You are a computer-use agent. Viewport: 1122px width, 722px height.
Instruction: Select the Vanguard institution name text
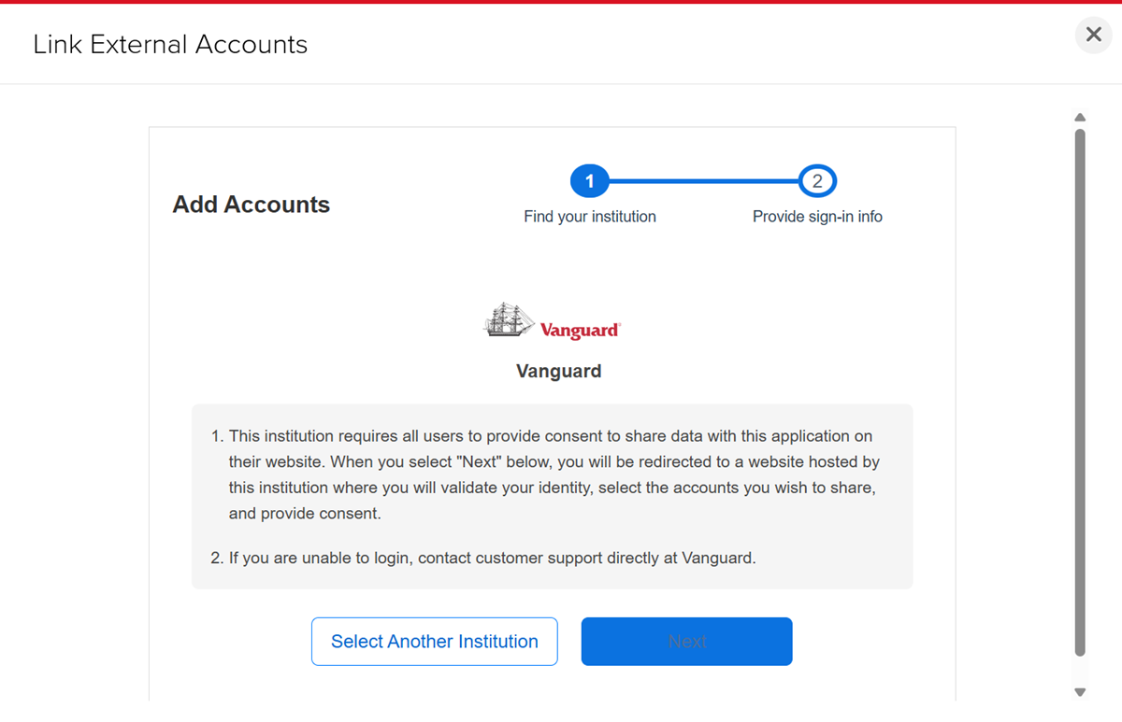[558, 371]
